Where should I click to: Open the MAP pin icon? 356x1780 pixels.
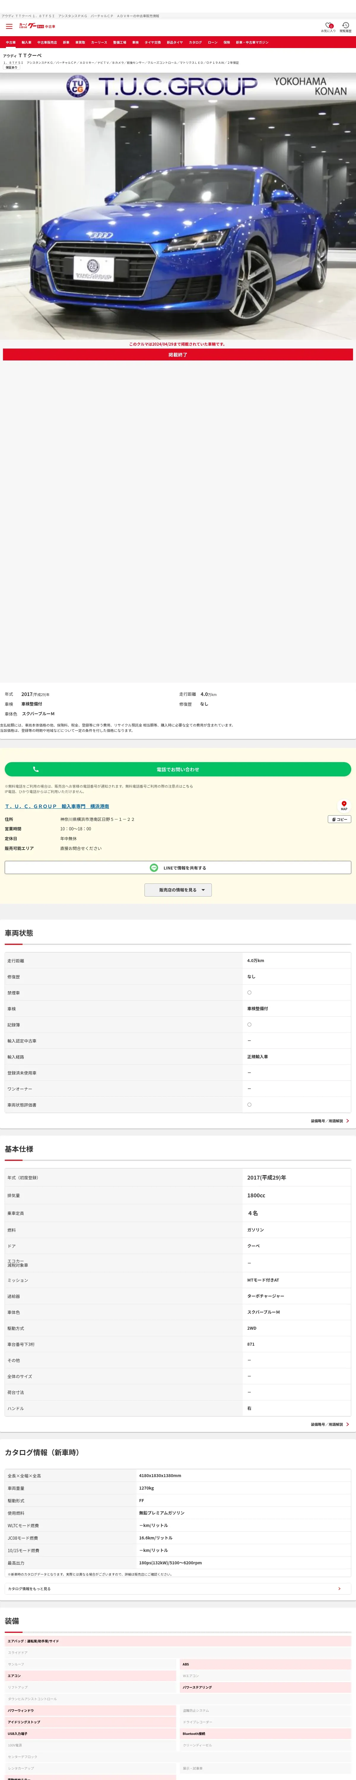344,806
